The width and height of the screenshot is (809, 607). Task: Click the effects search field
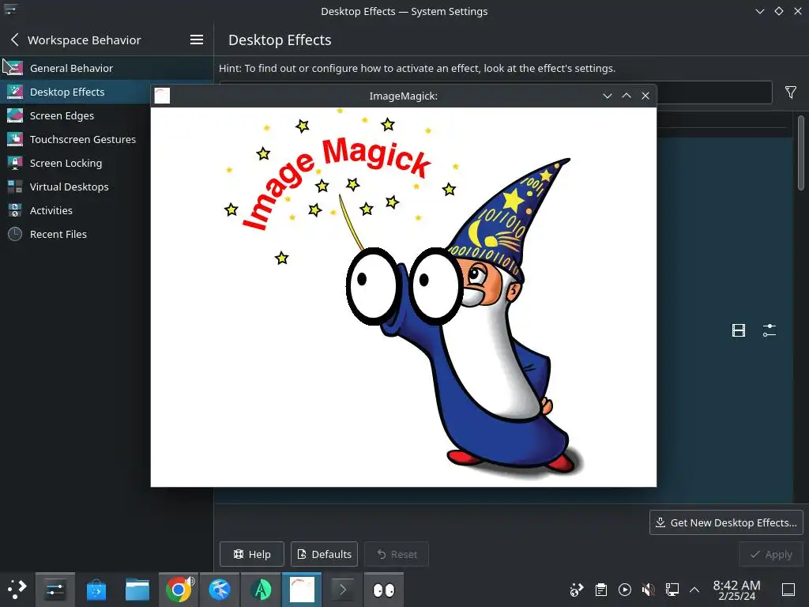[714, 92]
